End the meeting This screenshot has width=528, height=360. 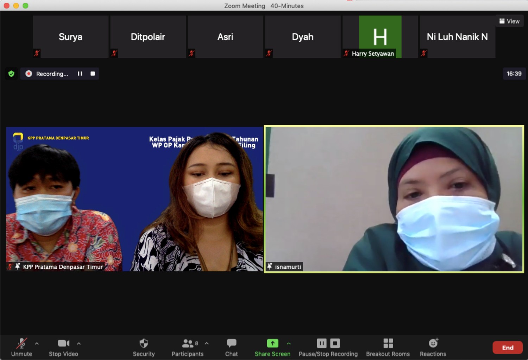pos(507,348)
